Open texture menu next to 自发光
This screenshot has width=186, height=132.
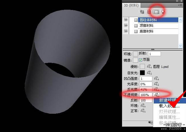tap(149, 73)
